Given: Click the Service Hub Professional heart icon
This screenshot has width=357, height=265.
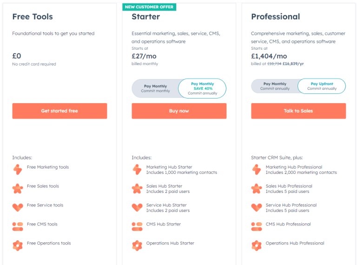Looking at the screenshot, I should pyautogui.click(x=257, y=207).
